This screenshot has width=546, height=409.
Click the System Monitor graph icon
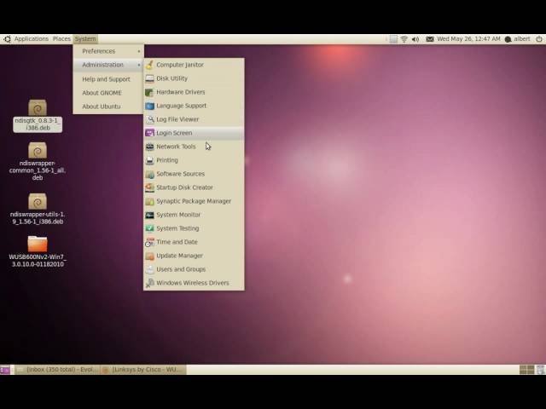click(x=150, y=215)
